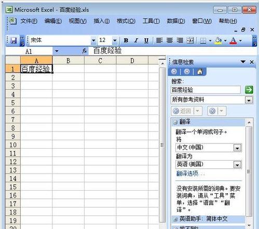Screen dimensions: 259x229
Task: Open source language 中文(中国) dropdown
Action: [x=237, y=148]
